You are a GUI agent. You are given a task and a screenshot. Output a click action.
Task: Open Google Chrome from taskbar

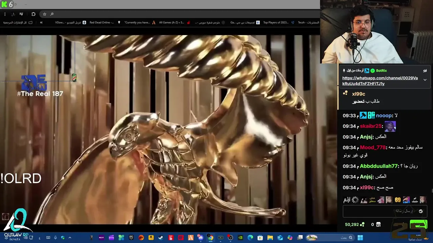pos(210,238)
